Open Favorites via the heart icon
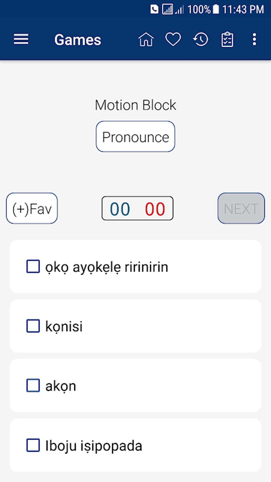This screenshot has height=482, width=271. click(173, 40)
